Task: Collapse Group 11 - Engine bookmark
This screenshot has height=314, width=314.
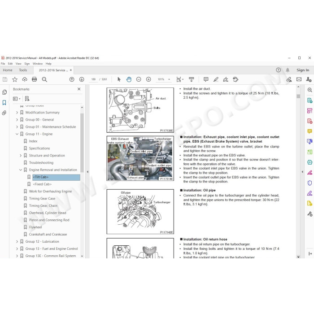Action: coord(17,134)
